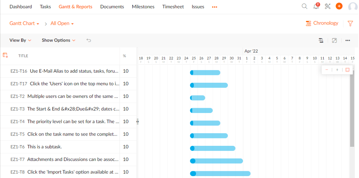Switch to the Timesheet tab
The image size is (359, 178).
(x=173, y=7)
